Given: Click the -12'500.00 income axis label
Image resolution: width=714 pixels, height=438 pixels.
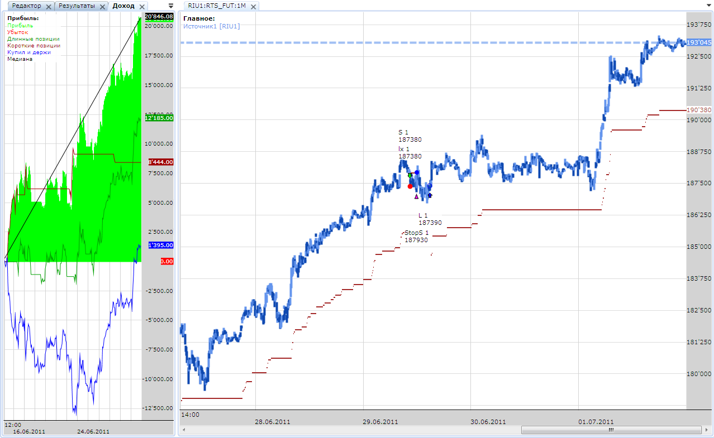Looking at the screenshot, I should (158, 408).
